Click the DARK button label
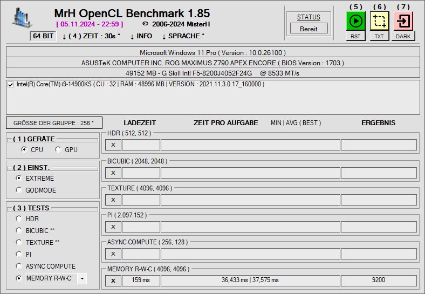Image resolution: width=425 pixels, height=294 pixels. point(403,36)
